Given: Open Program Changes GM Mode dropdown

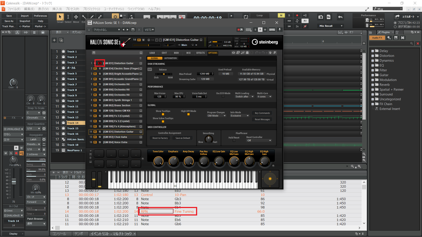Looking at the screenshot, I should tap(216, 116).
